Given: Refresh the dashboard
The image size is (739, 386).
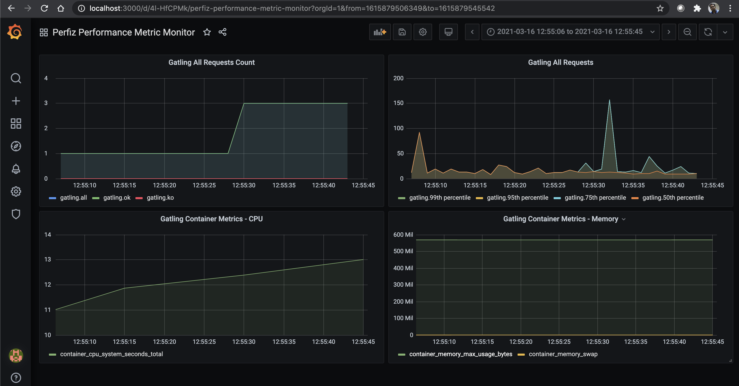Looking at the screenshot, I should 708,32.
